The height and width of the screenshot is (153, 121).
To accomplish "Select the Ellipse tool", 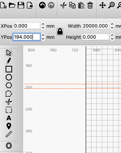I will [9, 77].
